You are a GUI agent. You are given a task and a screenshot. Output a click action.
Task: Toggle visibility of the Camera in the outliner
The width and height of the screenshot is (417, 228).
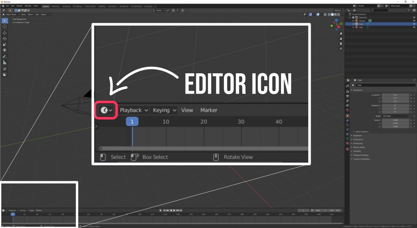pos(414,21)
